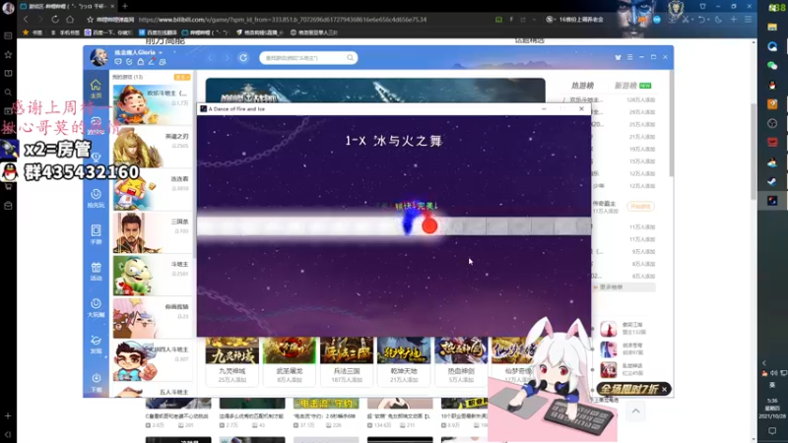Click lock/bag icon under Gloria username
The width and height of the screenshot is (788, 443).
(x=140, y=62)
